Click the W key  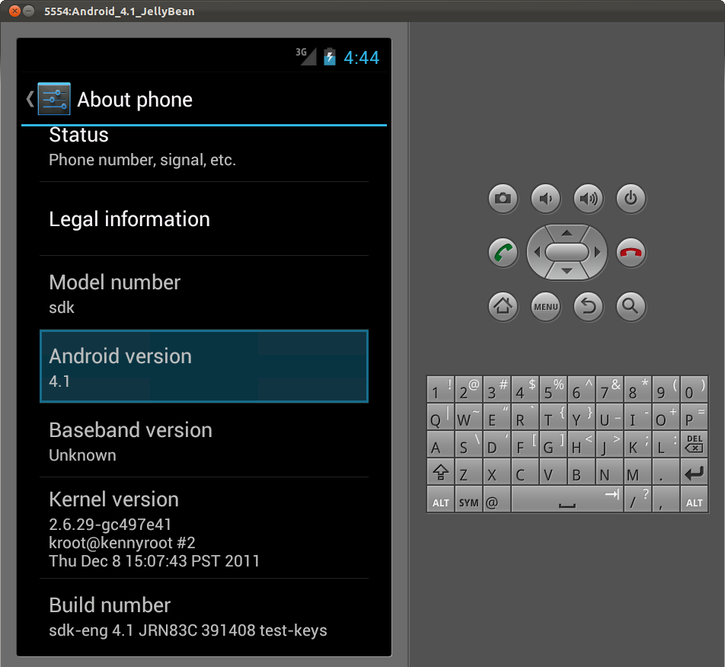469,417
